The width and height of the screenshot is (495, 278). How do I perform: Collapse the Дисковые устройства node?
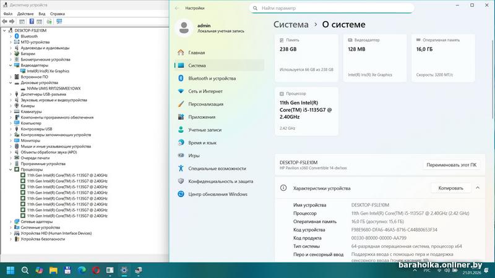tap(11, 83)
